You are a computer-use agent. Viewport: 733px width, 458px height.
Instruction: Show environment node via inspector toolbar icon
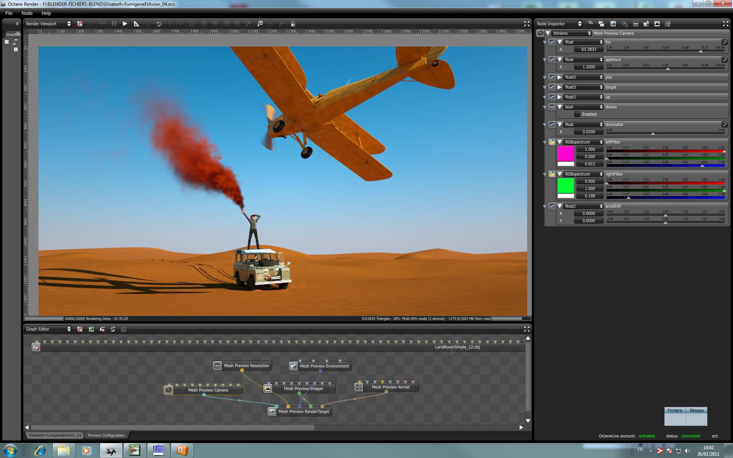(x=646, y=24)
